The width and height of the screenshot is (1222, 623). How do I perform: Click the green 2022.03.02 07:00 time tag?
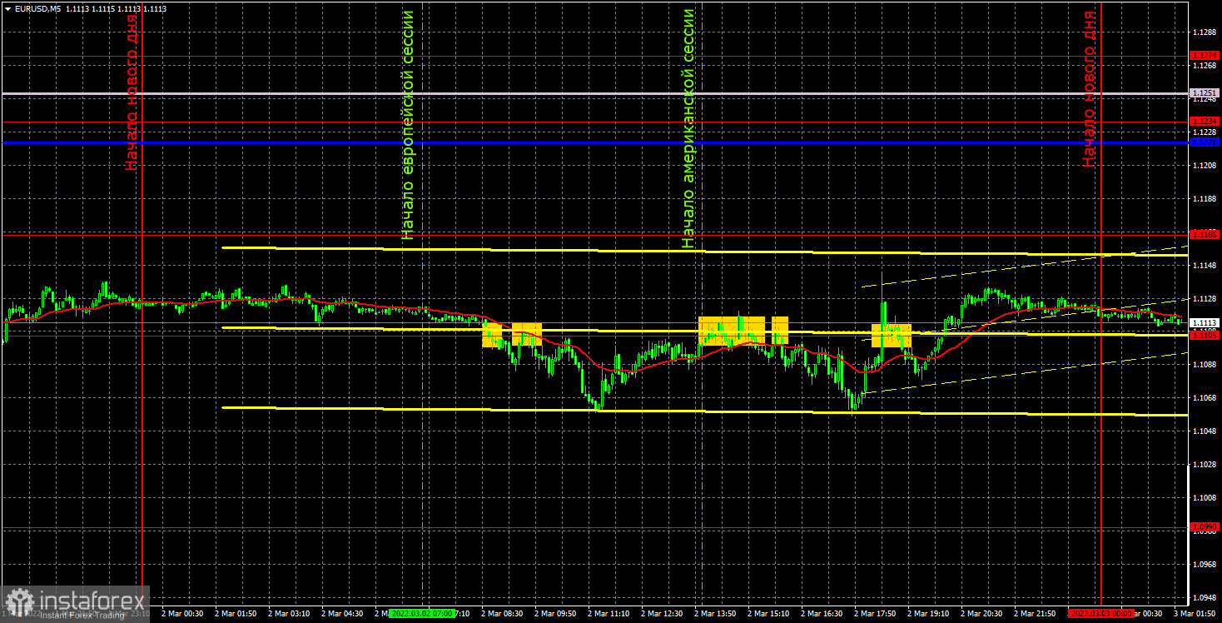(x=424, y=613)
